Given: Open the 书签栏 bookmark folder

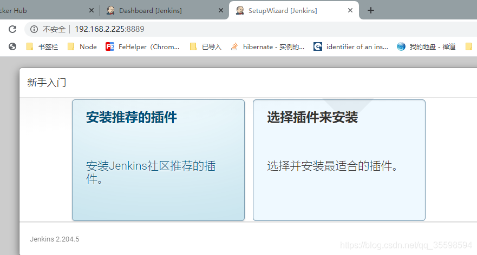Looking at the screenshot, I should (42, 46).
